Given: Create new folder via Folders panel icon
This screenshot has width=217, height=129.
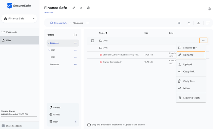Looking at the screenshot, I should tap(75, 35).
